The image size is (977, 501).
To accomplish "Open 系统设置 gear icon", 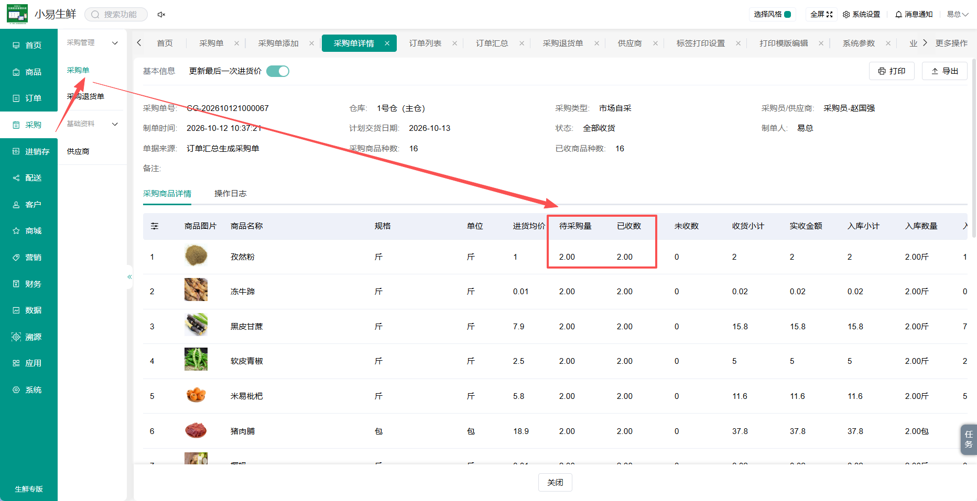I will [x=846, y=15].
